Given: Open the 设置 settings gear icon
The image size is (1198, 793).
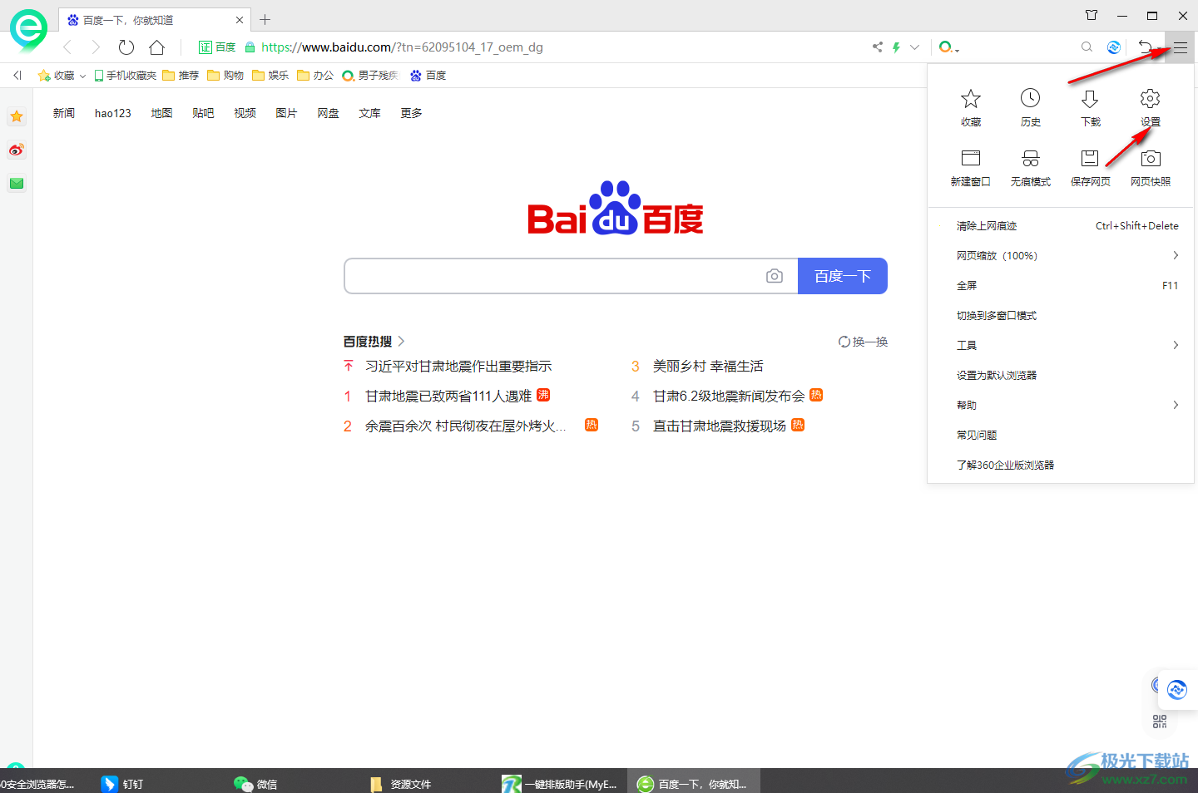Looking at the screenshot, I should (1150, 98).
